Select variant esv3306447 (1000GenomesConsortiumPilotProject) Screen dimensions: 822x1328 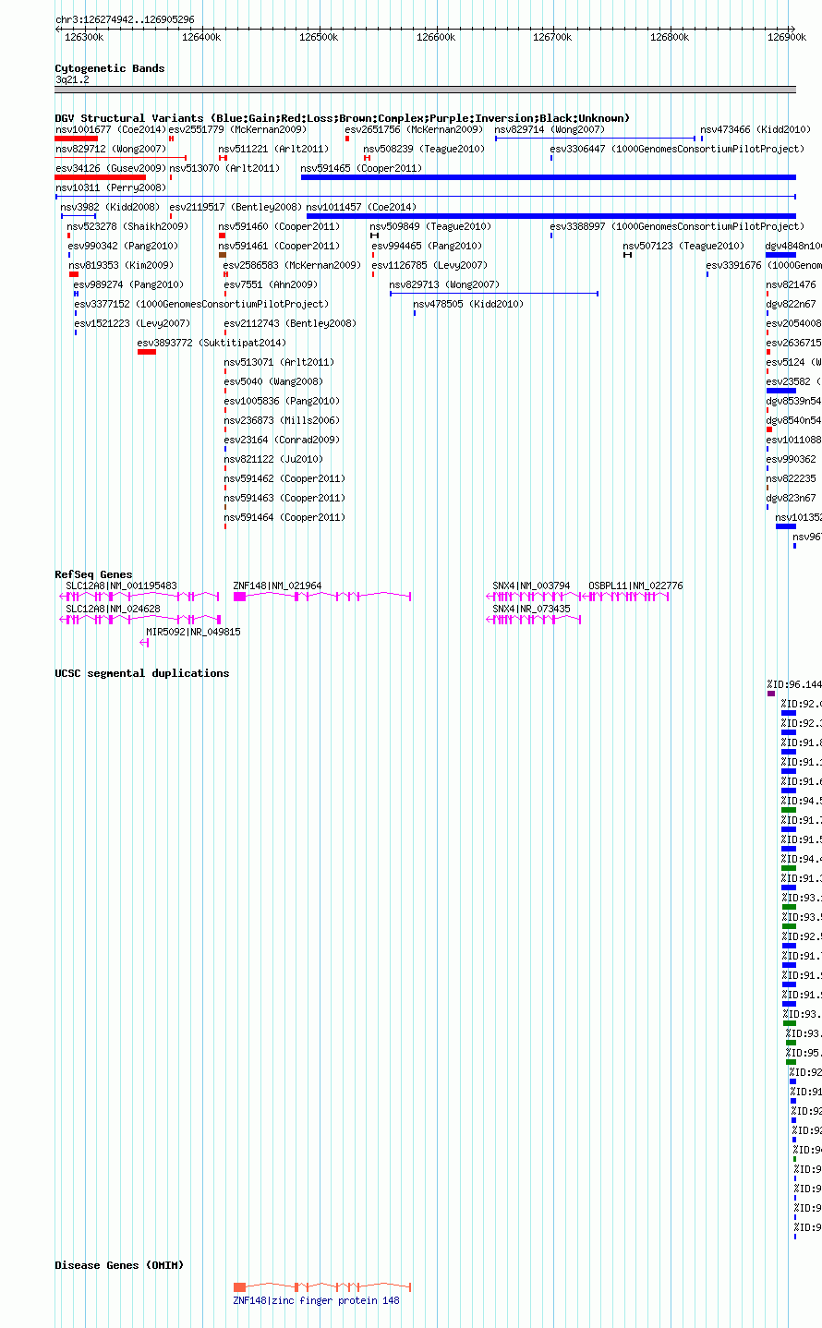pyautogui.click(x=677, y=149)
